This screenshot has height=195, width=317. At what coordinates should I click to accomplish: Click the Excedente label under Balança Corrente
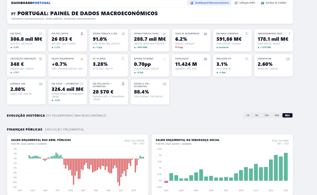(222, 47)
